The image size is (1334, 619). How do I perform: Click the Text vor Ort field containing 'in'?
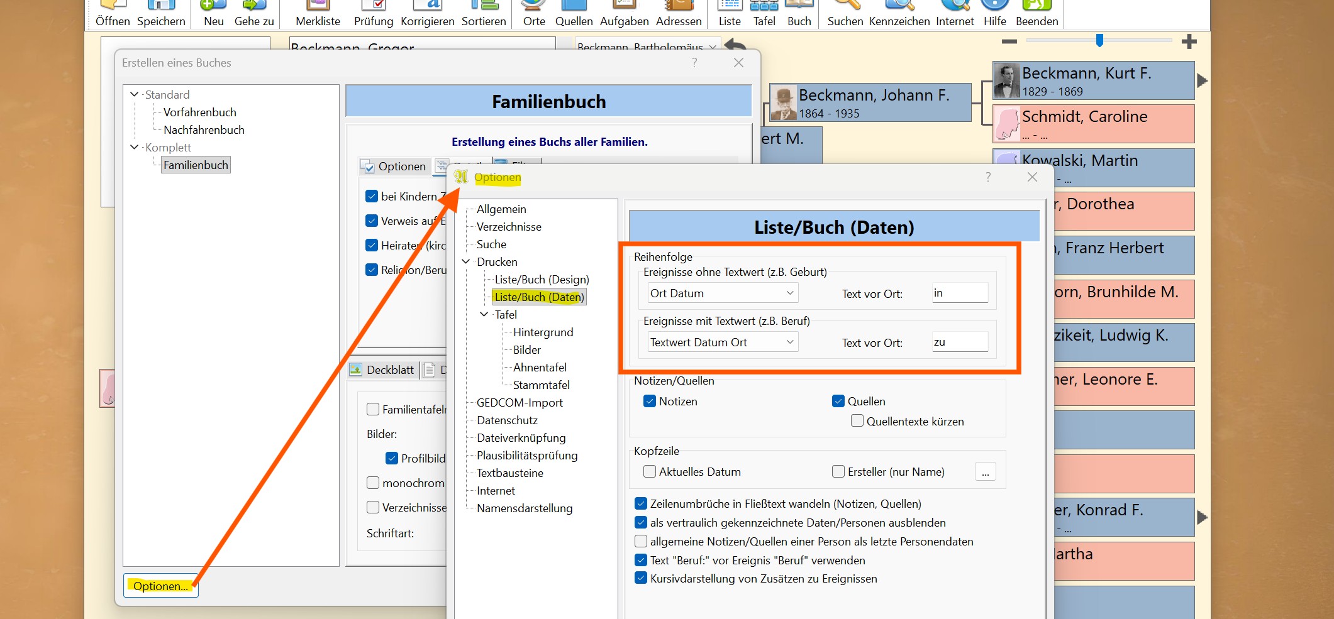[959, 293]
